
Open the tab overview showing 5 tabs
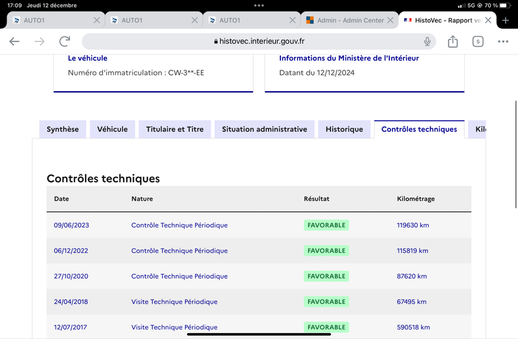tap(478, 41)
